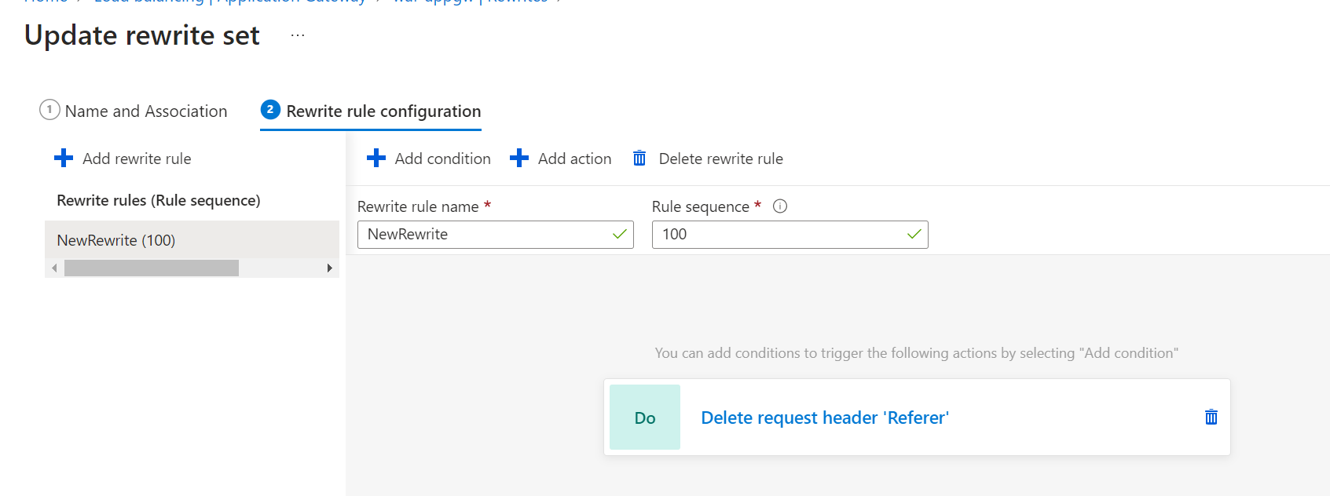Viewport: 1330px width, 496px height.
Task: Click the rule list's scroll-right arrow
Action: pos(329,268)
